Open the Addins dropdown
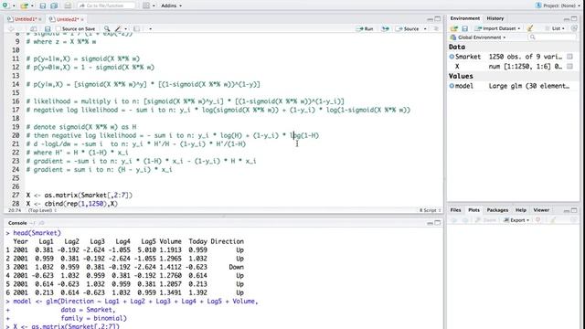Viewport: 585px width, 329px height. [x=172, y=5]
